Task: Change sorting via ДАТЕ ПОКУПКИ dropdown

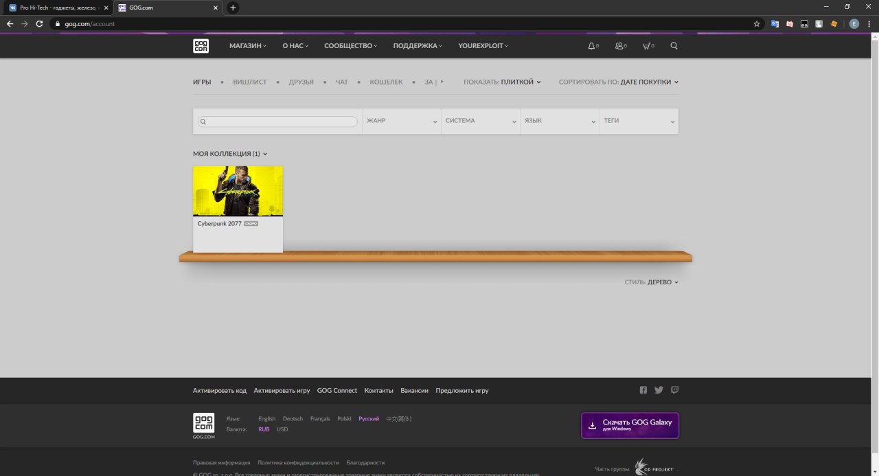Action: click(649, 82)
